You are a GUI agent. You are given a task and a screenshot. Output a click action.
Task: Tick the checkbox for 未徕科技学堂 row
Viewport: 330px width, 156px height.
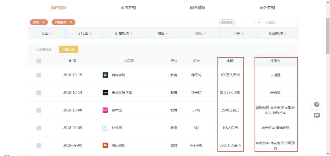(x=39, y=93)
